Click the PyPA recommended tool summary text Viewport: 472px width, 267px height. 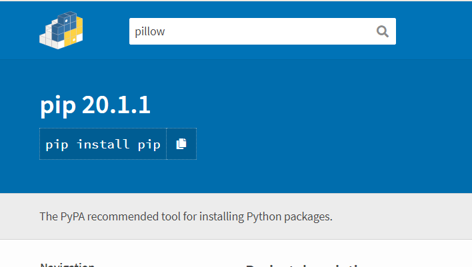coord(185,216)
